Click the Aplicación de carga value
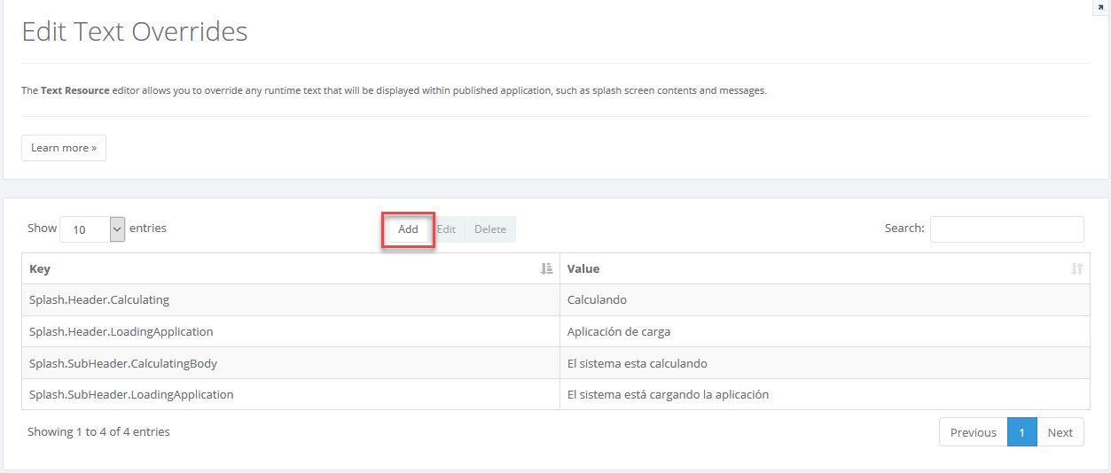The width and height of the screenshot is (1111, 473). coord(619,332)
